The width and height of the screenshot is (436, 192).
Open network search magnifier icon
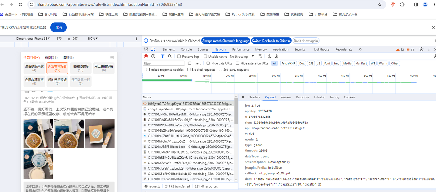(170, 56)
